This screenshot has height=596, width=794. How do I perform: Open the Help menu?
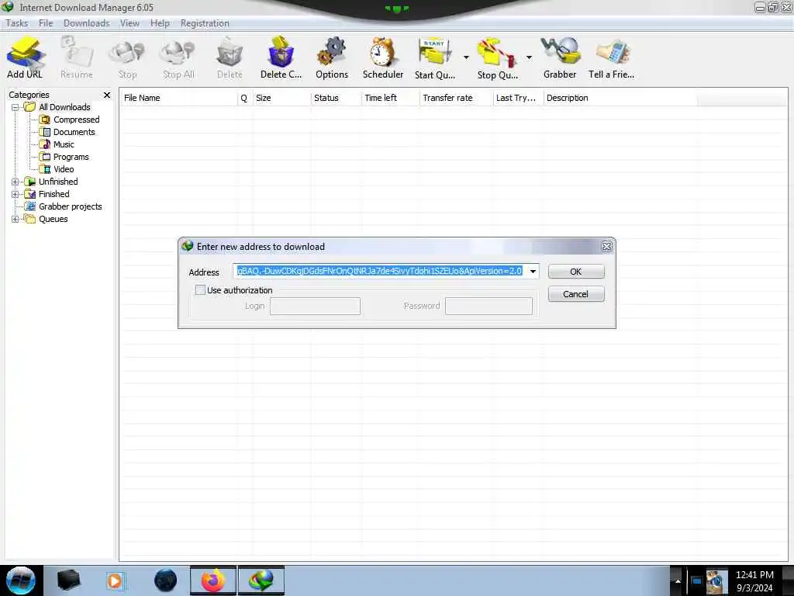click(x=160, y=23)
